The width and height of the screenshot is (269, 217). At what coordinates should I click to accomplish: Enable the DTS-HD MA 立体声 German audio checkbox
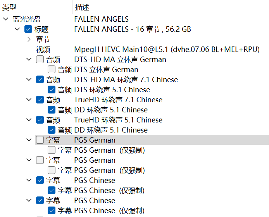[40, 59]
